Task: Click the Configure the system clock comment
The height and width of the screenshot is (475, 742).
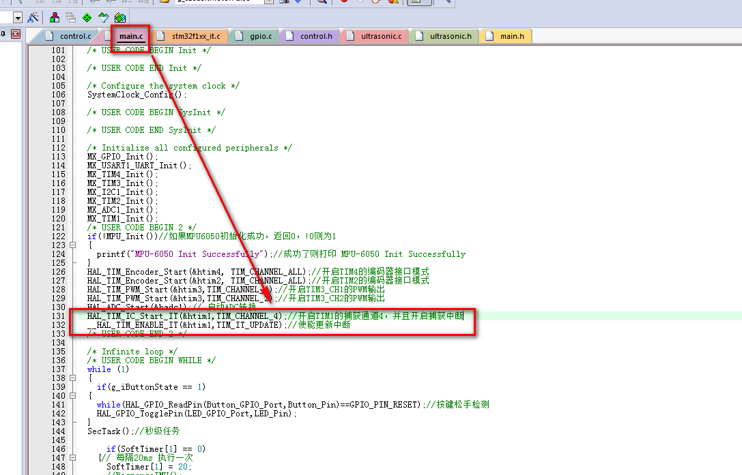Action: [x=163, y=86]
